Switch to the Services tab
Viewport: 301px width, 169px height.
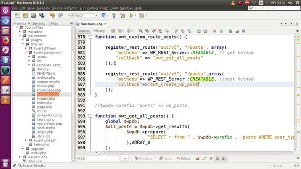point(39,23)
